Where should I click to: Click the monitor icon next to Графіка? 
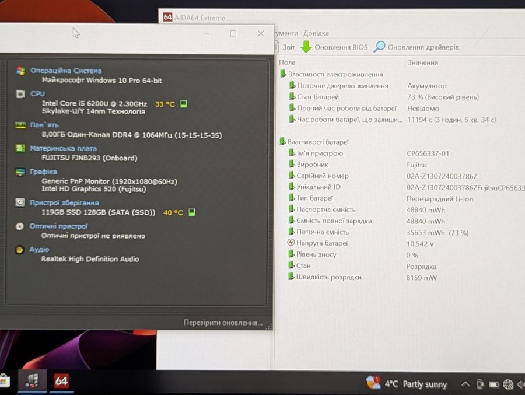(20, 172)
